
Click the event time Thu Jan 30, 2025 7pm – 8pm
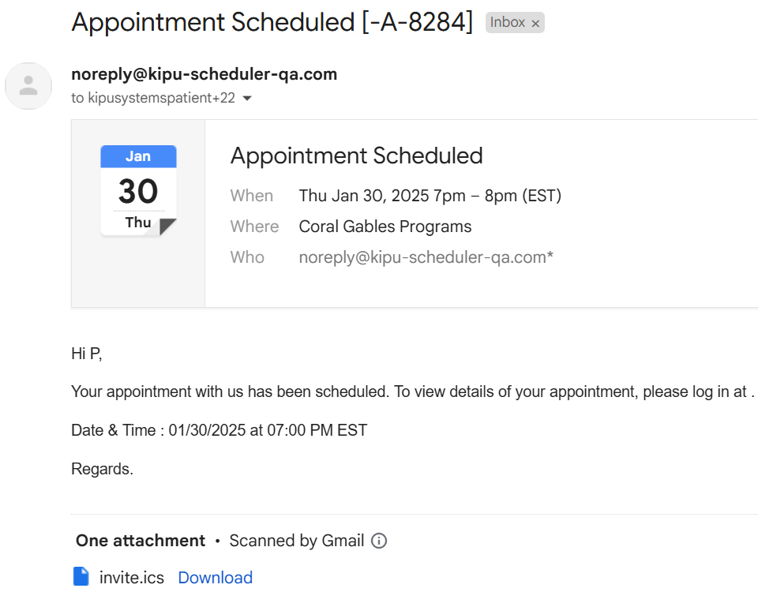pos(430,196)
